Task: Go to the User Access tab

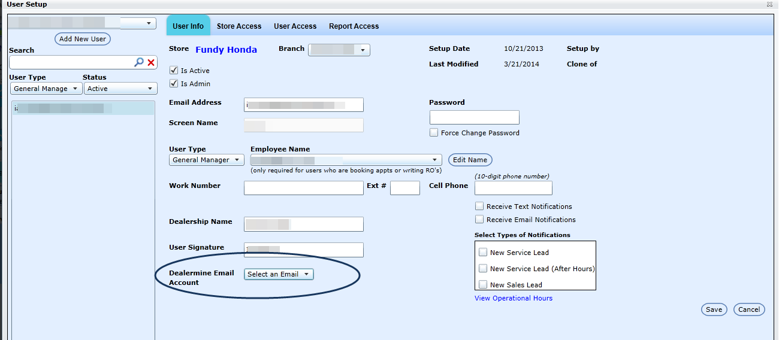Action: coord(295,26)
